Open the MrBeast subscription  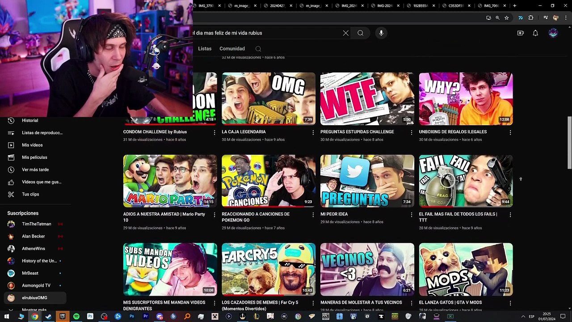pyautogui.click(x=35, y=273)
